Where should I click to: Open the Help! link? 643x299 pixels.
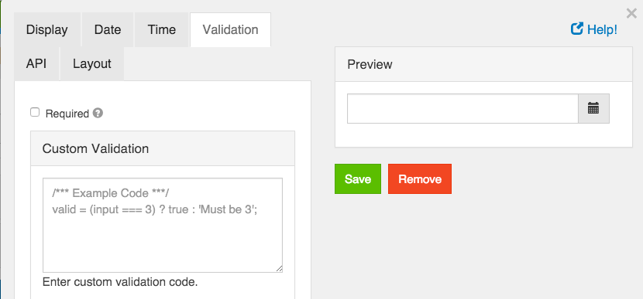pos(602,29)
